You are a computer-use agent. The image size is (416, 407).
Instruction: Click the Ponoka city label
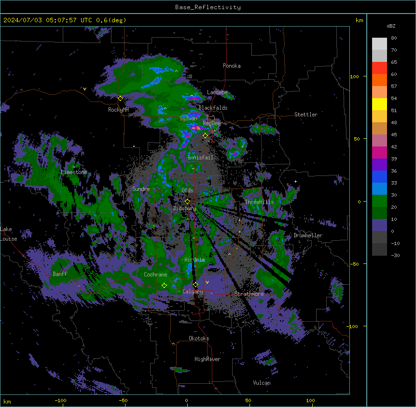(232, 66)
